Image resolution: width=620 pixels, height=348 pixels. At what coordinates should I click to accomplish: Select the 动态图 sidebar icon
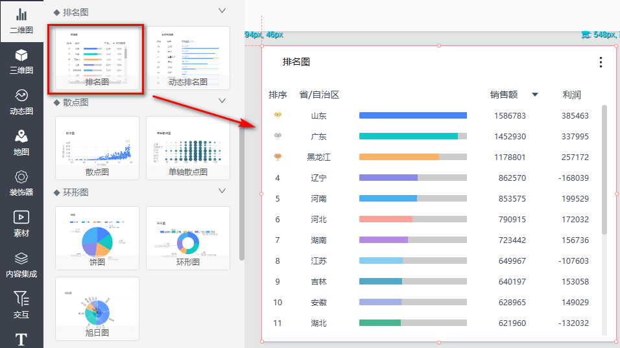click(21, 102)
